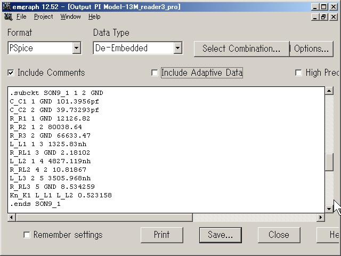Viewport: 341px width, 256px height.
Task: Click line 'R_R2 1 2 80038.64'
Action: pos(46,127)
